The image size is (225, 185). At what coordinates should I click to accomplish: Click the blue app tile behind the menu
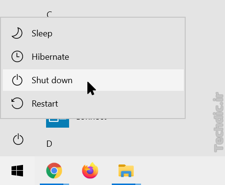(x=58, y=123)
